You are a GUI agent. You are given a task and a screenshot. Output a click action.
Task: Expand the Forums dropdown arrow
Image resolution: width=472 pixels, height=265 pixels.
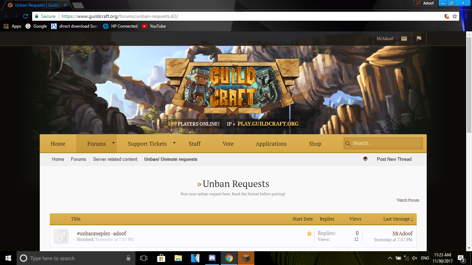coord(113,143)
